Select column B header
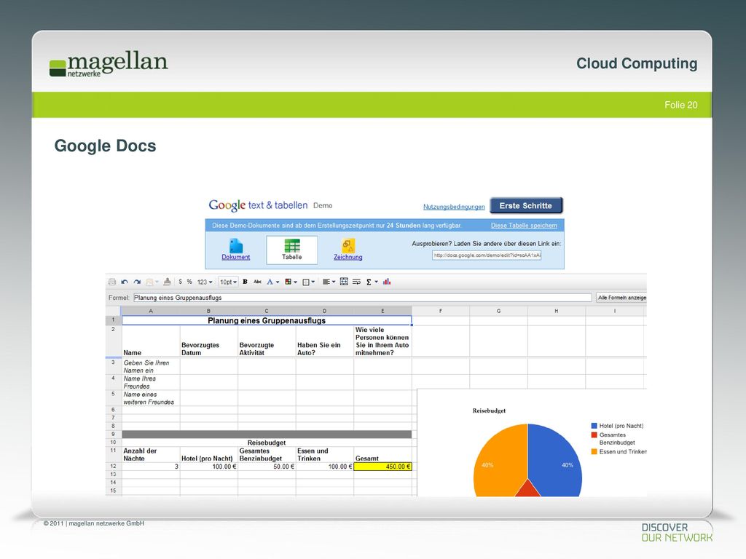Screen dimensions: 746x559 click(208, 311)
